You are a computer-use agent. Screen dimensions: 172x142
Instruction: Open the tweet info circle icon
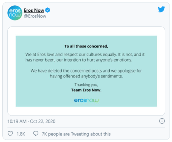[162, 121]
